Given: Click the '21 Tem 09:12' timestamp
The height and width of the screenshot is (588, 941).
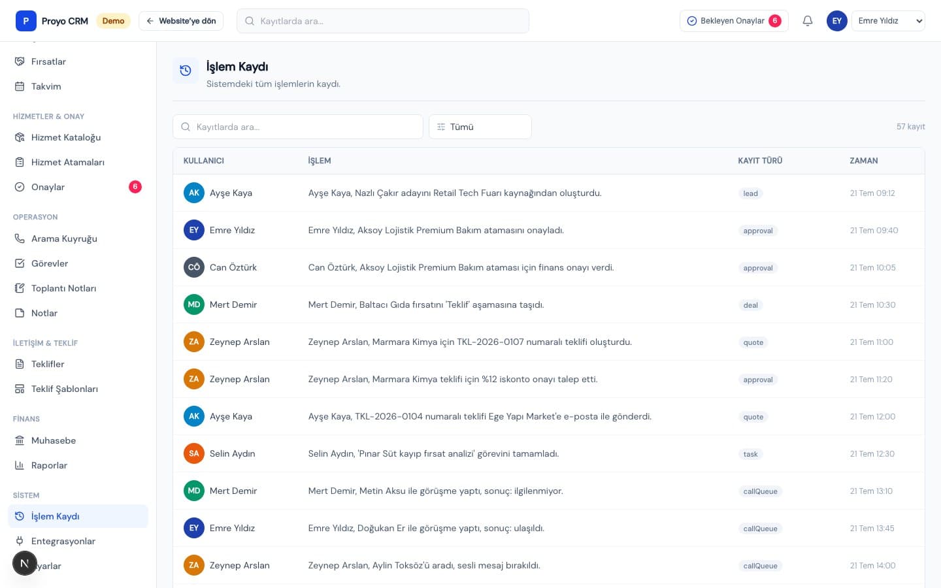Looking at the screenshot, I should (872, 193).
